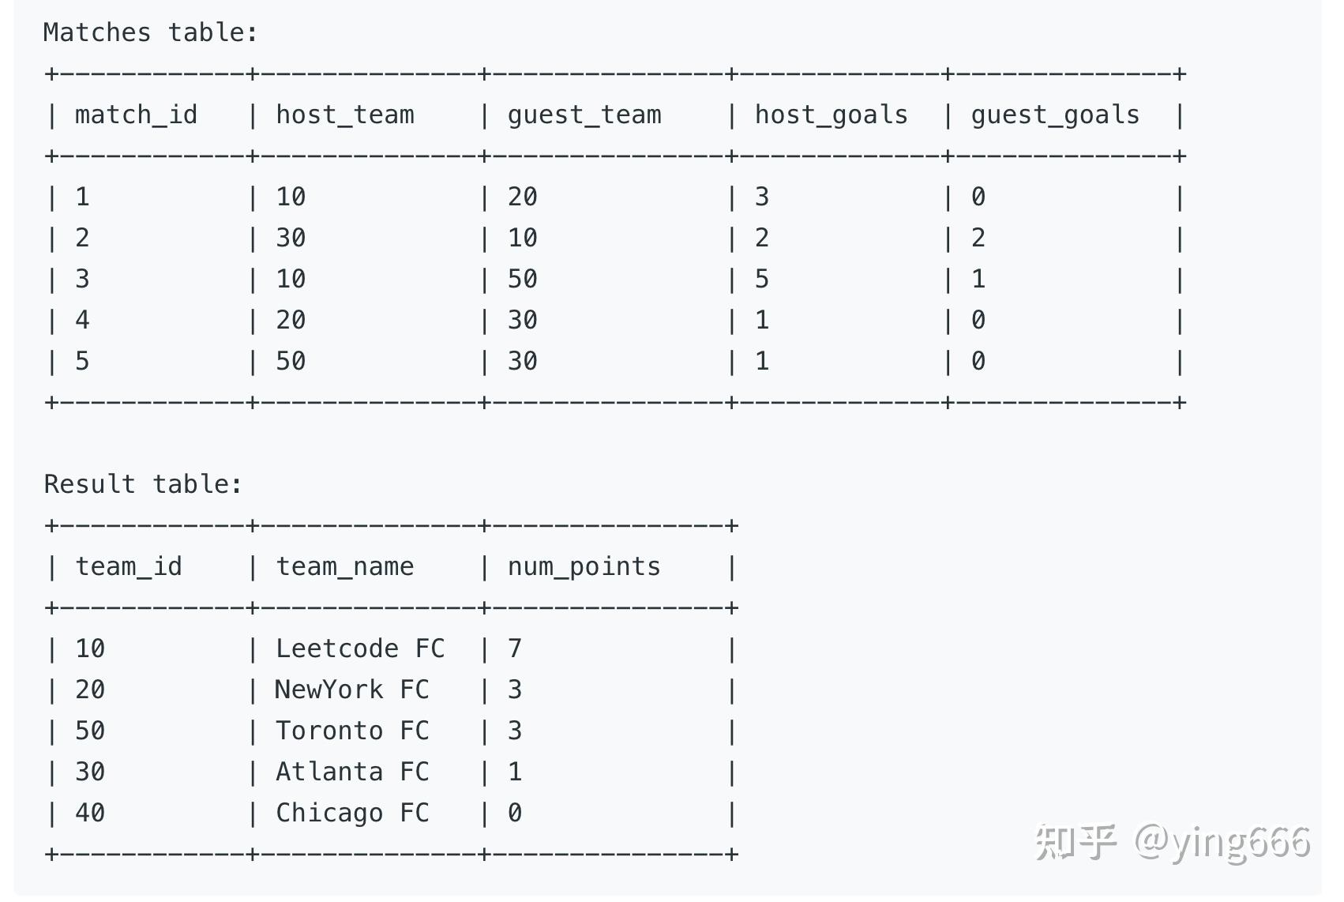This screenshot has width=1344, height=902.
Task: Click 'Toronto FC' team name
Action: pyautogui.click(x=352, y=731)
